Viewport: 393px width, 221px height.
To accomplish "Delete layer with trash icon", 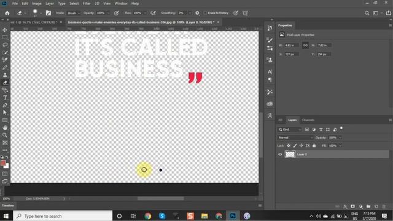I will coord(384,206).
